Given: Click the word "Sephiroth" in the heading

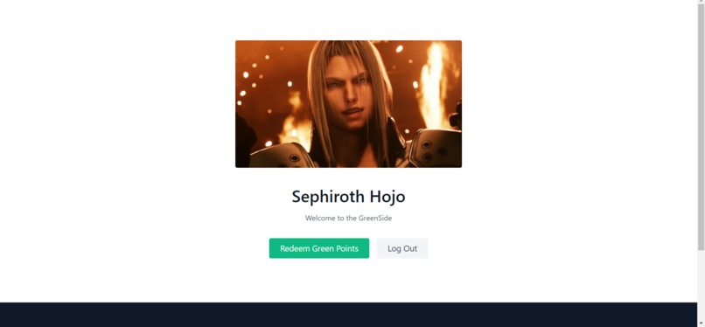Looking at the screenshot, I should [x=328, y=197].
